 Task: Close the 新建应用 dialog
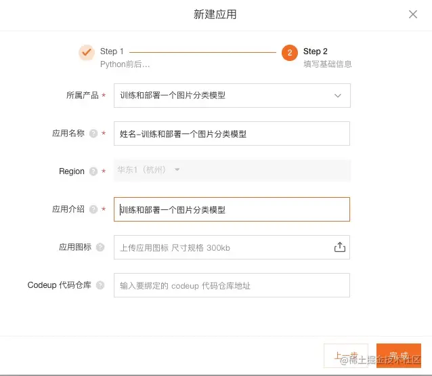(413, 14)
